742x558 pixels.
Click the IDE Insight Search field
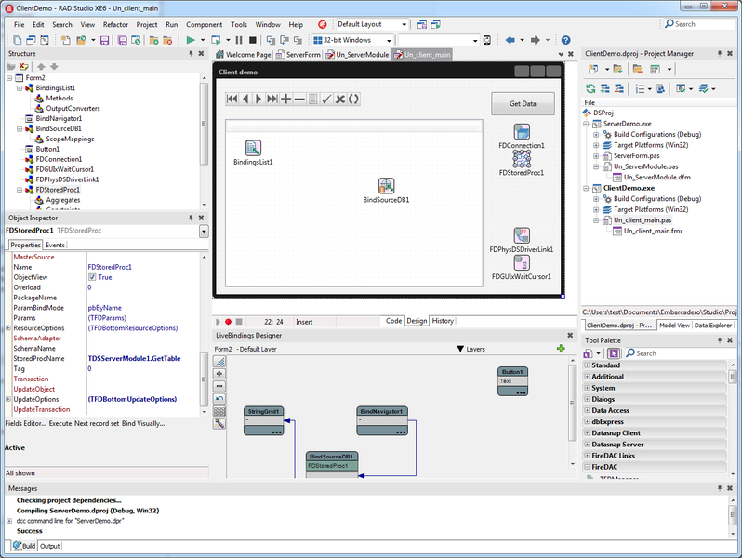(x=699, y=24)
